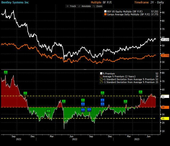Viewport: 170px width, 146px height.
Task: Click the E marker above blue marker 2
Action: pos(103,93)
